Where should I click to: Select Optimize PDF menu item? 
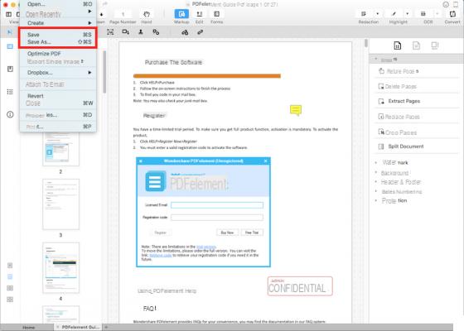[x=58, y=54]
